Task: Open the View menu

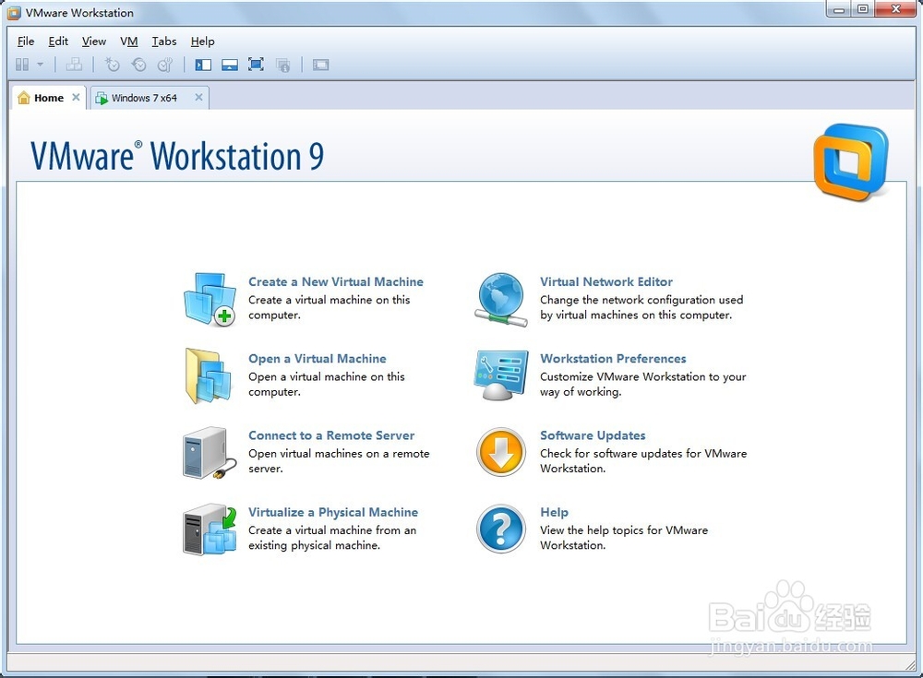Action: 94,42
